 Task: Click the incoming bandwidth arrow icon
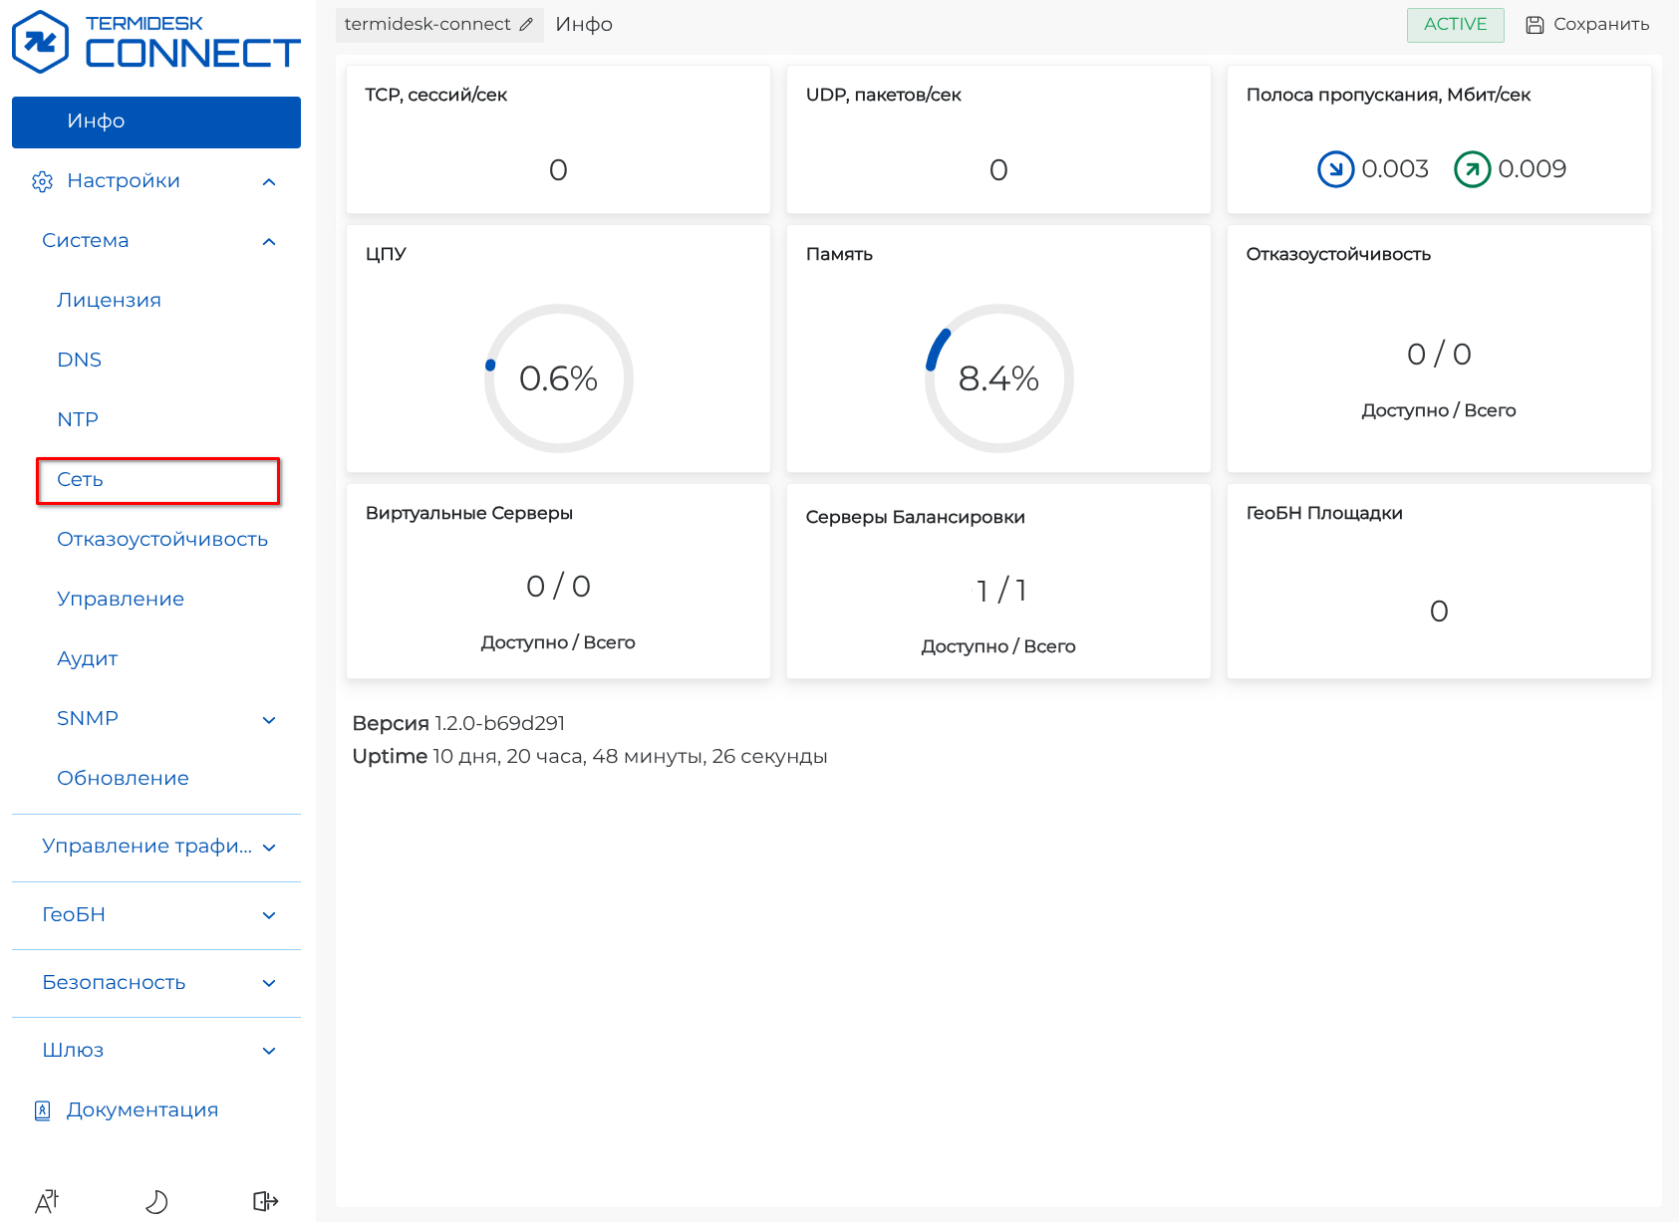(1335, 169)
